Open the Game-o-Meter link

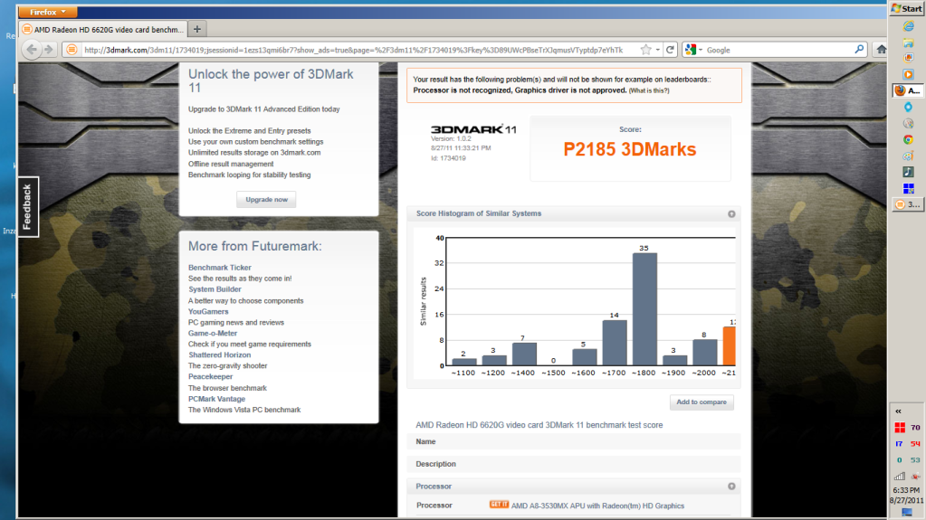[213, 333]
